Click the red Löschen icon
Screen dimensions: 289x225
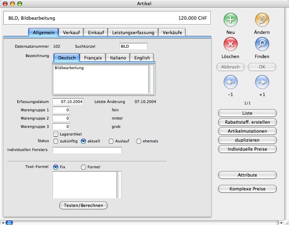click(x=231, y=44)
